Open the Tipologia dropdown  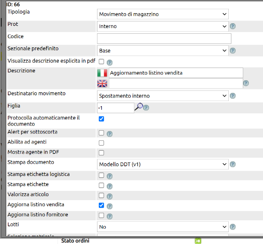click(x=163, y=14)
